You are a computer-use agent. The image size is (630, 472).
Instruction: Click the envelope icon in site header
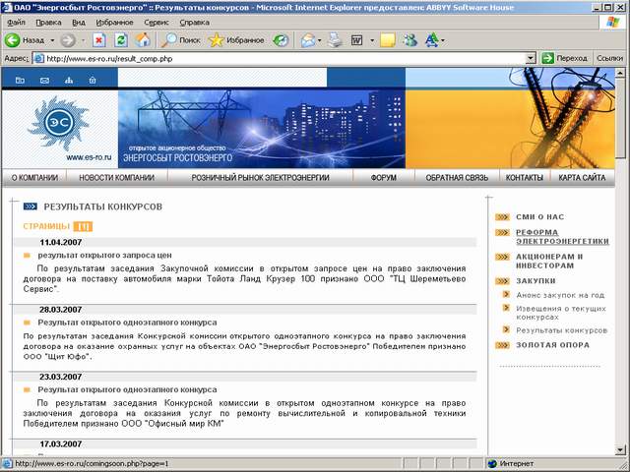[44, 81]
